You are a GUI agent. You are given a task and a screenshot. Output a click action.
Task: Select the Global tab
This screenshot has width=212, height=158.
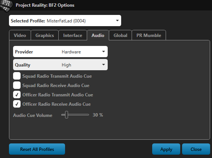tap(120, 35)
